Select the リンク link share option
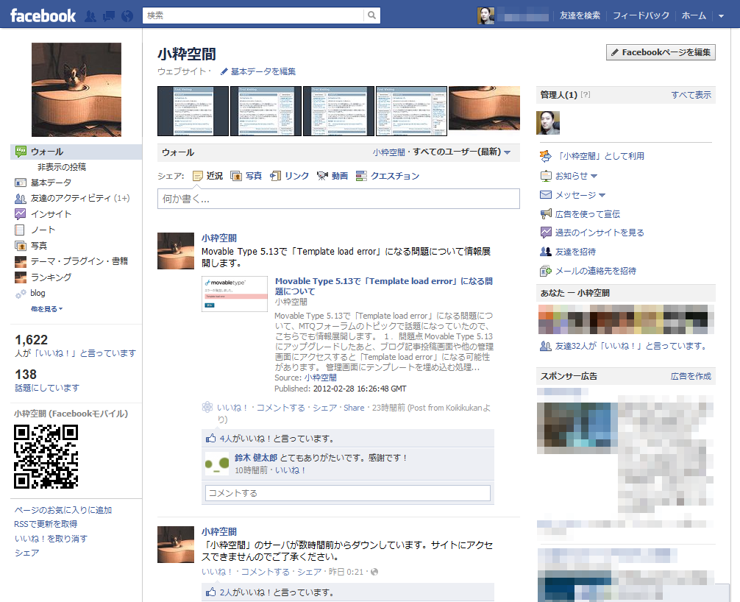The height and width of the screenshot is (602, 740). pyautogui.click(x=289, y=176)
